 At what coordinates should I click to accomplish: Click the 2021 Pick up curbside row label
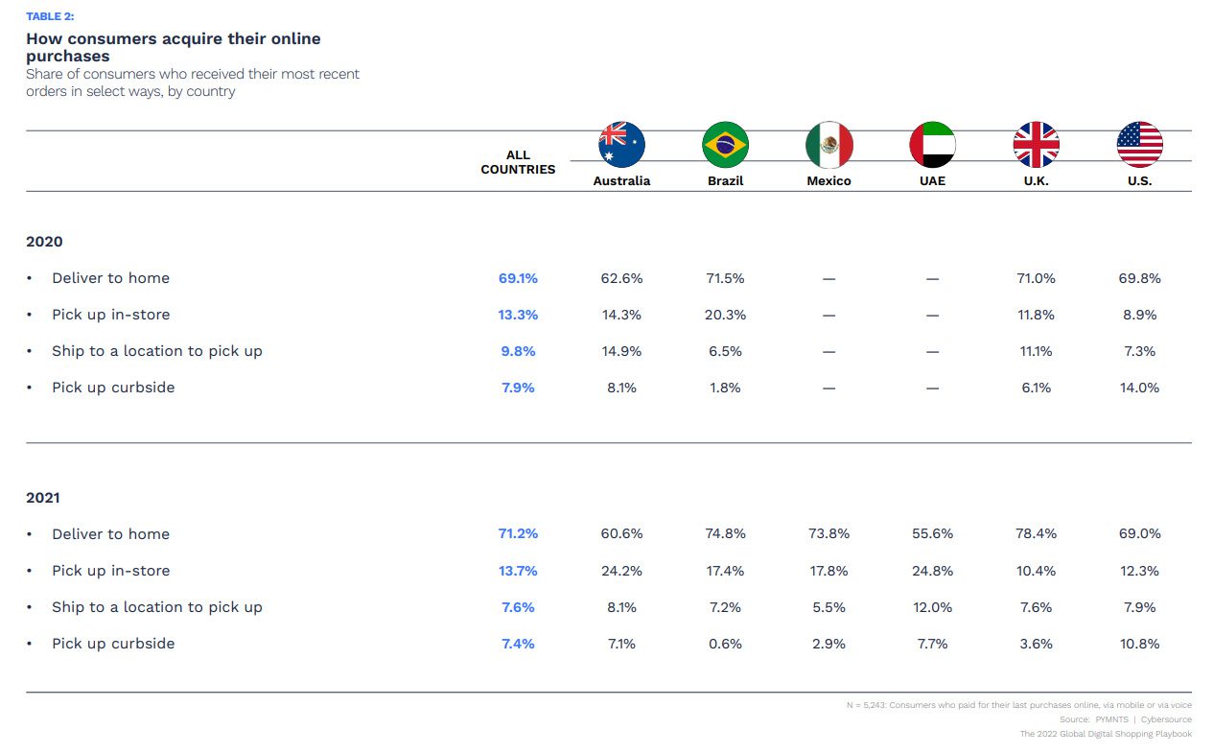(113, 644)
